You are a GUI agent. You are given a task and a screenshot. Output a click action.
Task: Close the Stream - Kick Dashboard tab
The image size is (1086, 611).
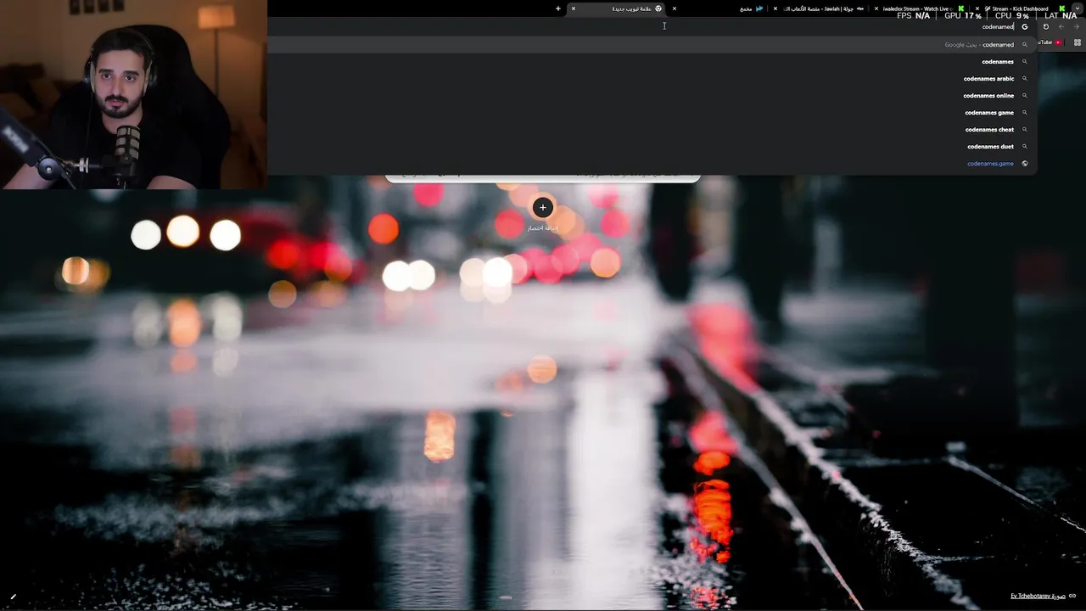pos(977,8)
